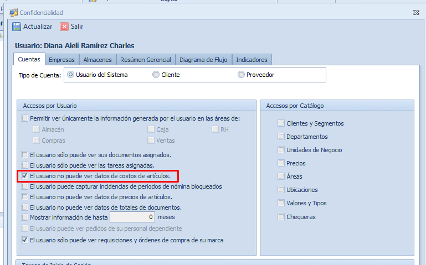Image resolution: width=426 pixels, height=265 pixels.
Task: Close the Confidencialidad dialog window
Action: click(416, 12)
